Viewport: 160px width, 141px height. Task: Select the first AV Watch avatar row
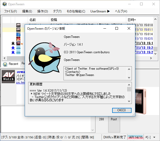tap(18, 25)
